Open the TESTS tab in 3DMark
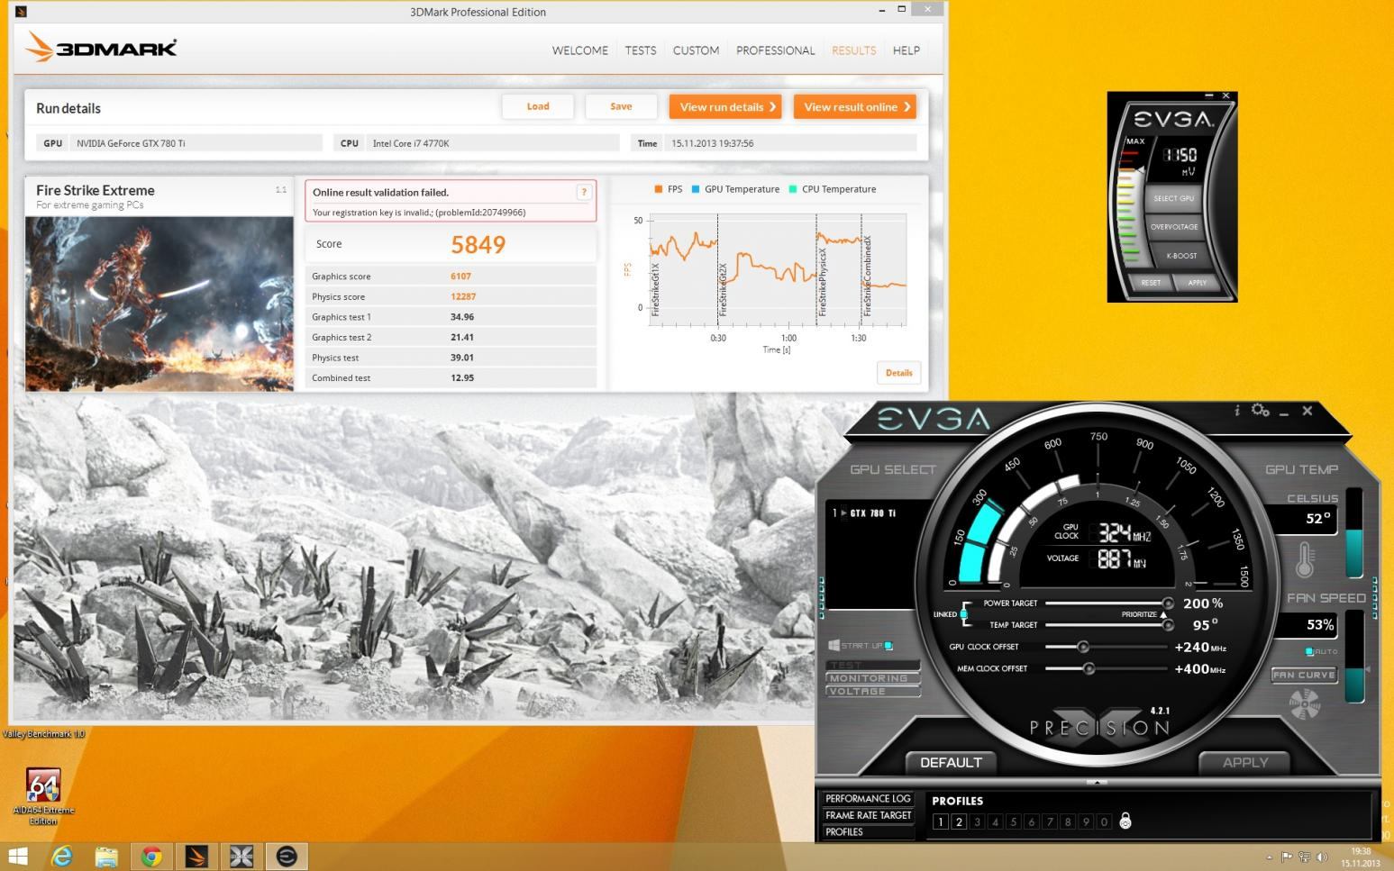Screen dimensions: 1394x871 641,50
